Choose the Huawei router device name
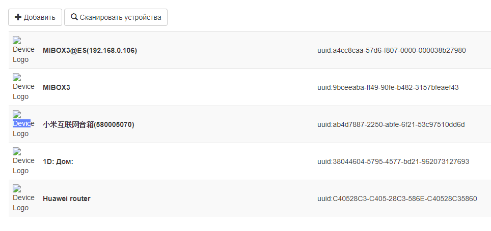Screen dimensions: 491x231 pos(66,199)
